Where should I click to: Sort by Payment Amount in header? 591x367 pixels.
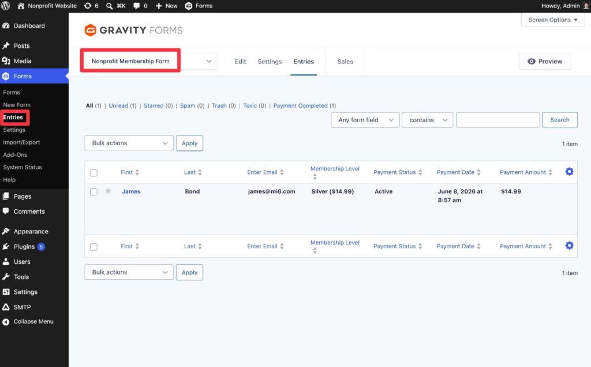(x=526, y=172)
